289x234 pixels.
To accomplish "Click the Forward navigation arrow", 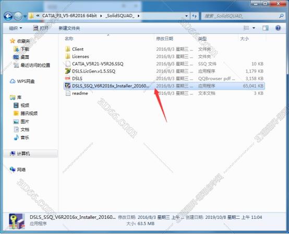I will [x=18, y=16].
